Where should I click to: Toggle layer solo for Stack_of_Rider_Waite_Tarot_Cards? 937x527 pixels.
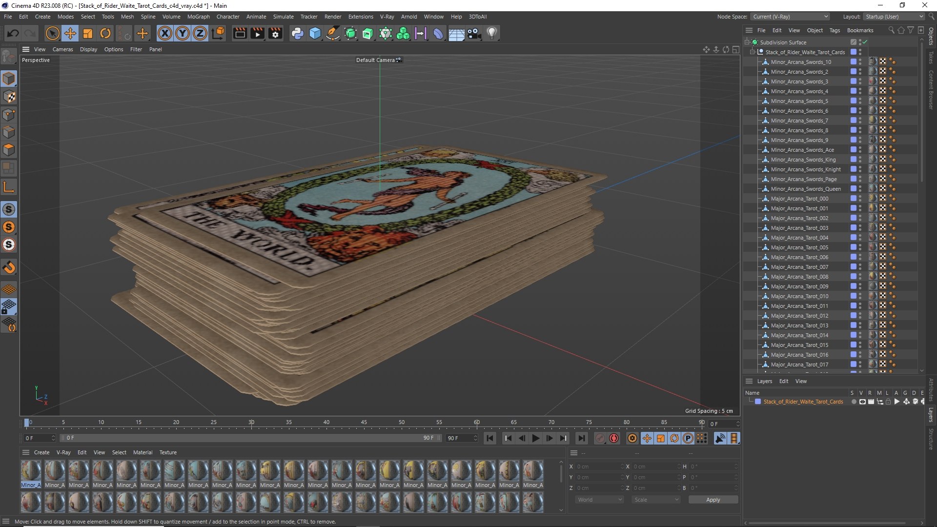pos(854,402)
